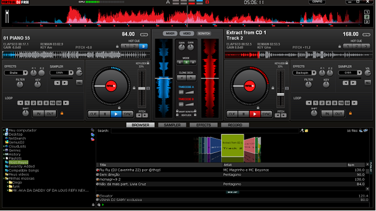Image resolution: width=376 pixels, height=211 pixels.
Task: Open the CONFIG settings
Action: point(317,2)
